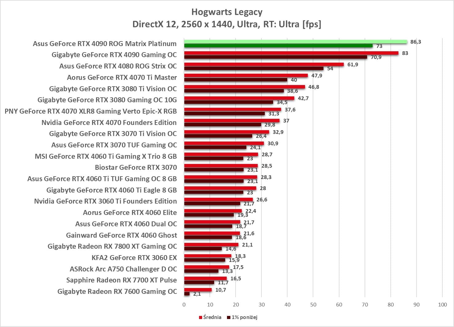Viewport: 454px width, 327px height.
Task: Click the Gigabyte Radeon RX 7800 XT label
Action: (x=112, y=246)
